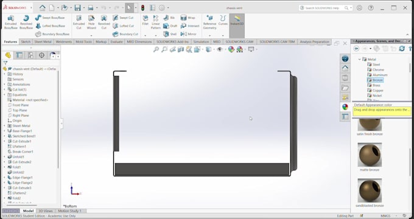The image size is (414, 219).
Task: Switch to the Sheet Metal tab
Action: pos(43,42)
